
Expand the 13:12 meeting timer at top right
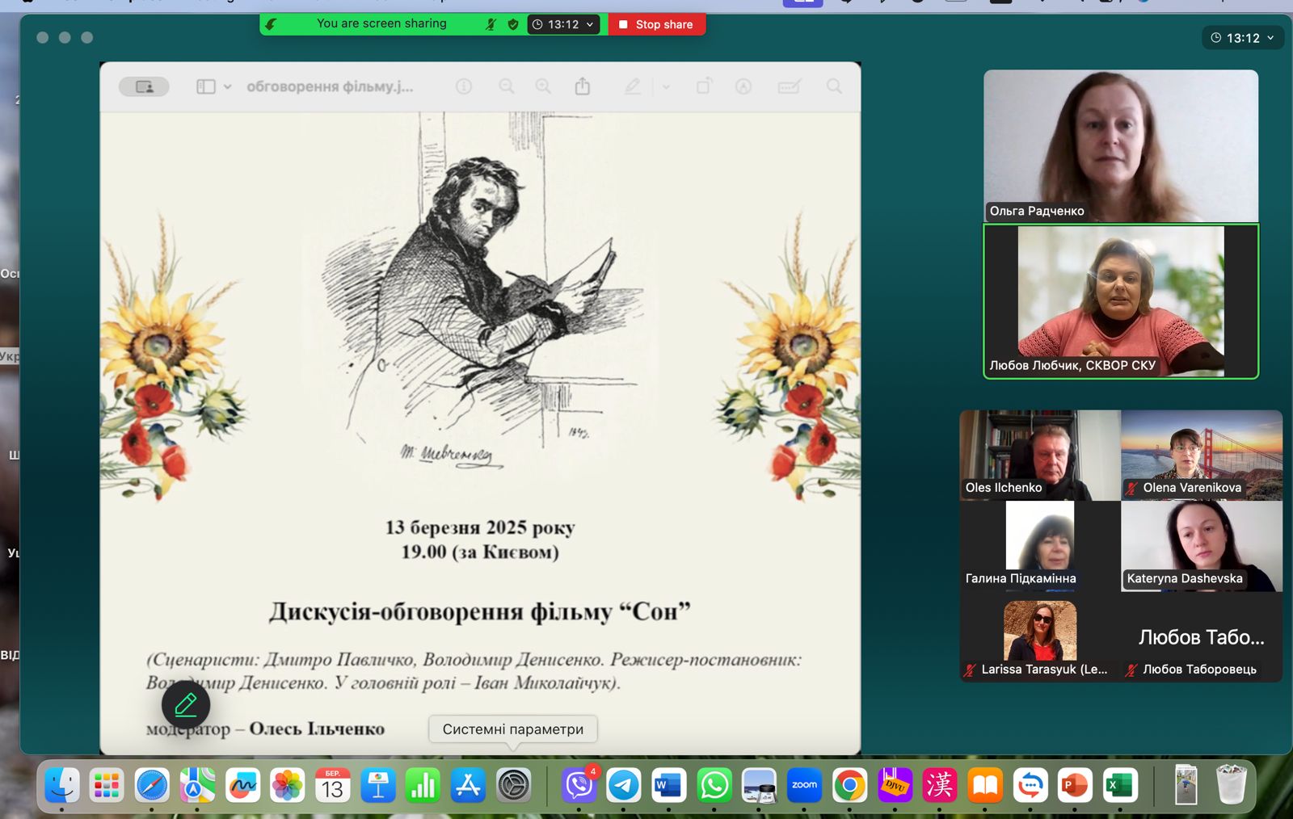(x=1242, y=38)
